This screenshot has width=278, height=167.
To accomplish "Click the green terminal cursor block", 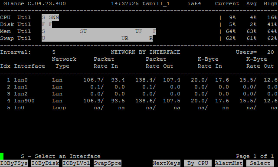I will click(x=2, y=156).
